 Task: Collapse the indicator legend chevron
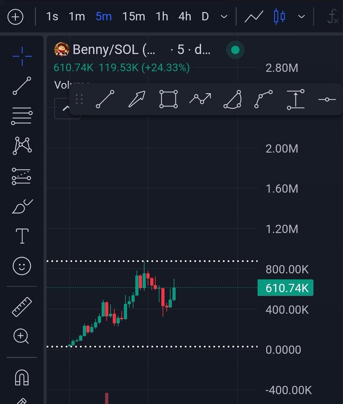[x=67, y=108]
